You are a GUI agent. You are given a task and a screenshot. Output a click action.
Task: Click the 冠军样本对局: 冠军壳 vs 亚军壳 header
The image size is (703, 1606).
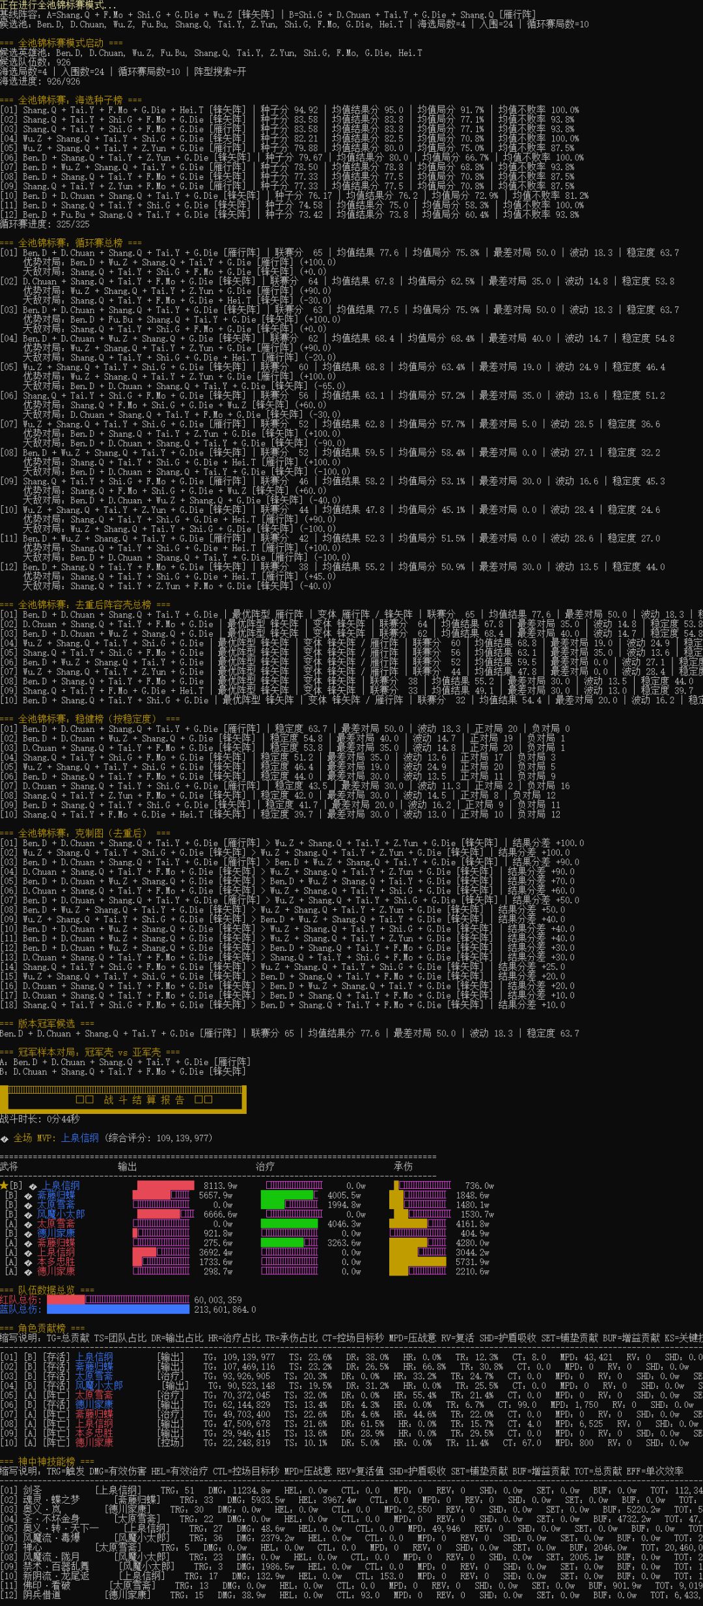[90, 1052]
